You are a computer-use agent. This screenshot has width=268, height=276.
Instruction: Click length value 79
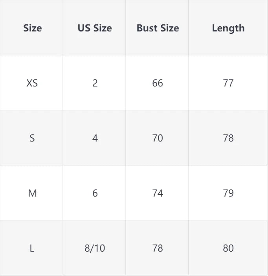pos(228,193)
